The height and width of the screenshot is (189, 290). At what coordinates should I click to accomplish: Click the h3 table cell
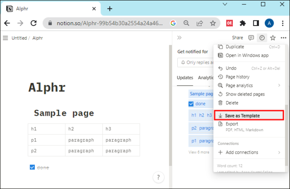(121, 129)
